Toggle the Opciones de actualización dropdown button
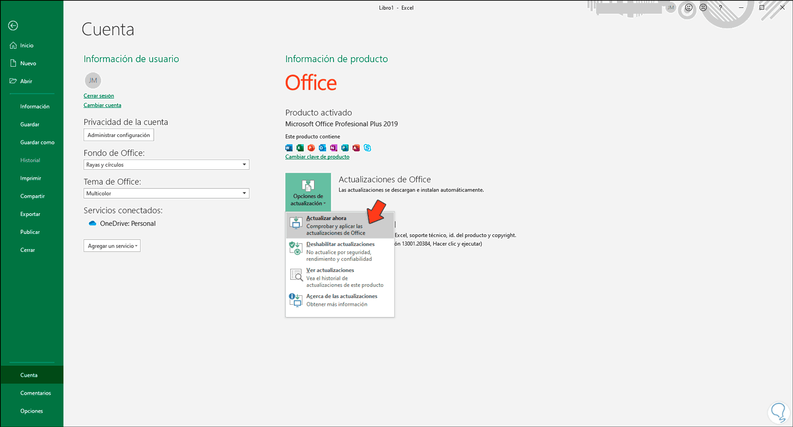This screenshot has width=793, height=427. [x=308, y=192]
